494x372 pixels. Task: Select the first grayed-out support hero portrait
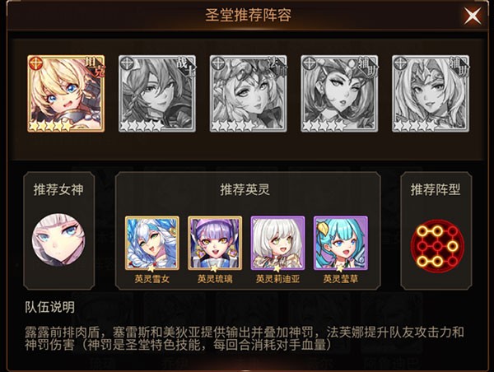pos(339,94)
